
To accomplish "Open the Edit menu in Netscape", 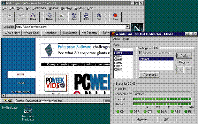I will click(12, 8).
